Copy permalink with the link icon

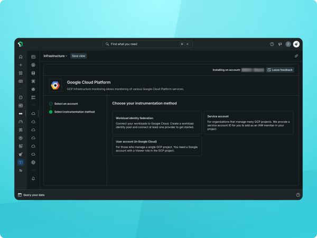(296, 56)
